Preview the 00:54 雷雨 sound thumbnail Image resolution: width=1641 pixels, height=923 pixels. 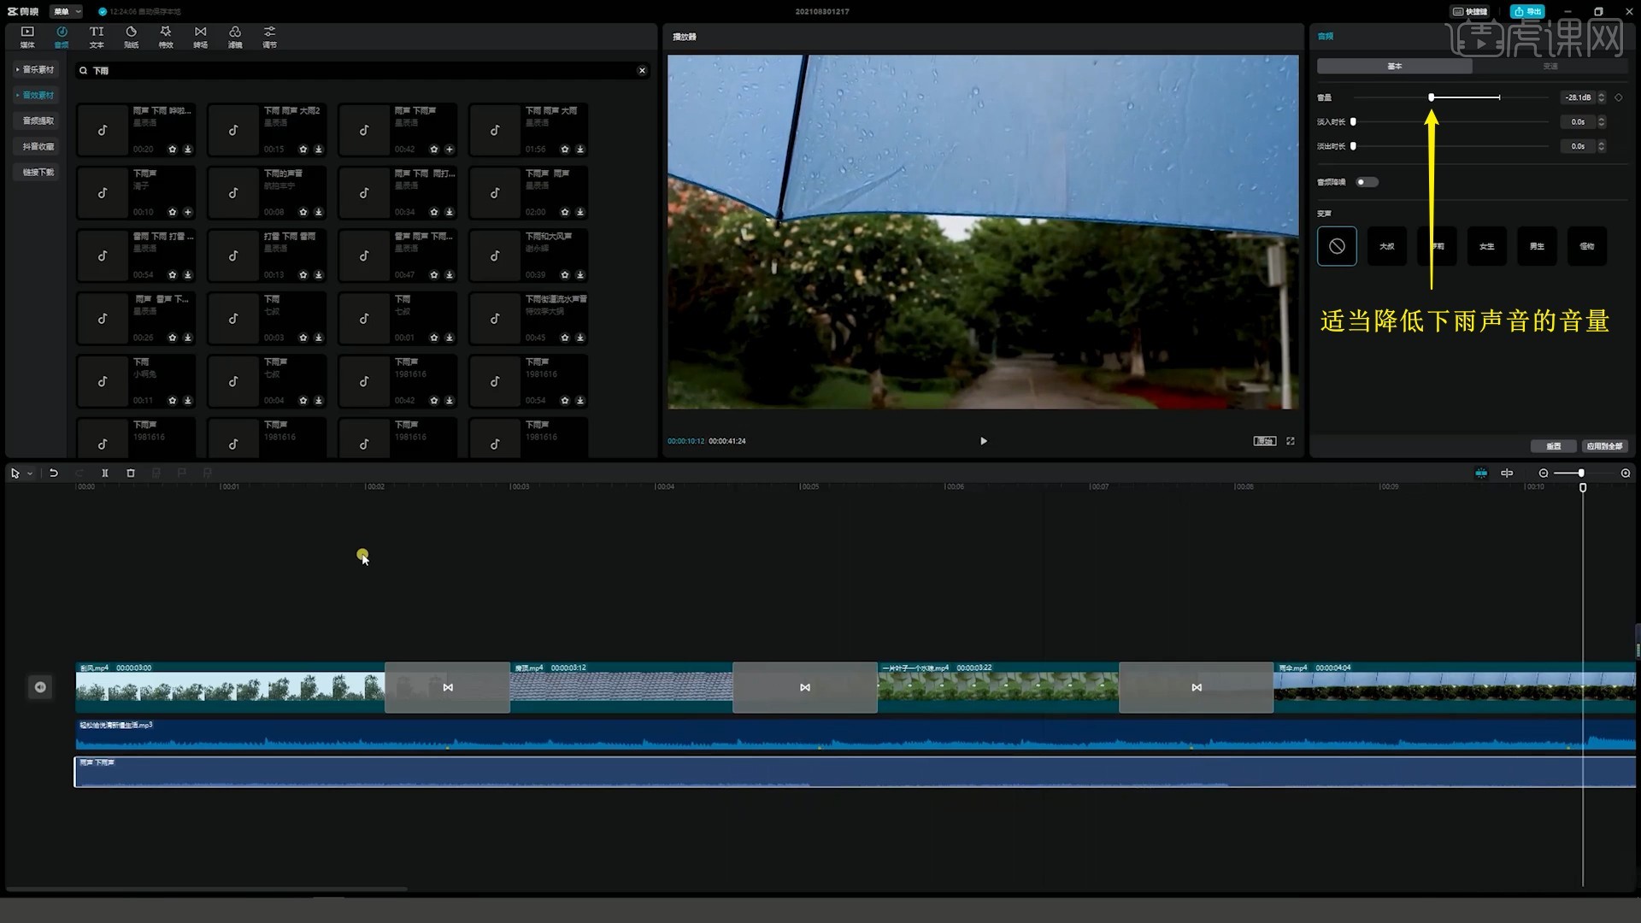click(103, 256)
